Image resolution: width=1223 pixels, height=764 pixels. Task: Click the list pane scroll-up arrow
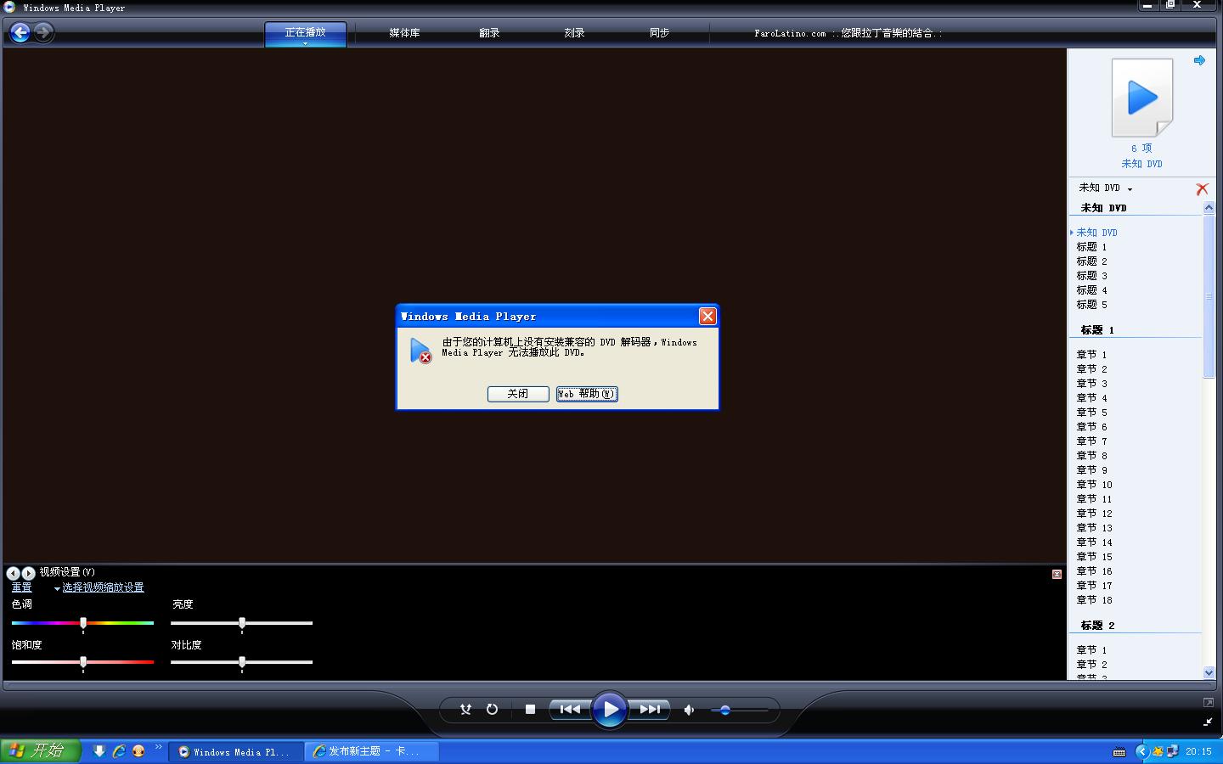(1209, 207)
